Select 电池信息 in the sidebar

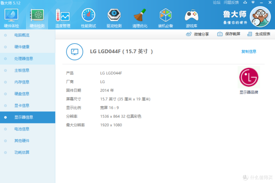(28, 129)
